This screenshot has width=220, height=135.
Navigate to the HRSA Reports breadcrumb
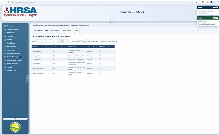(48, 26)
